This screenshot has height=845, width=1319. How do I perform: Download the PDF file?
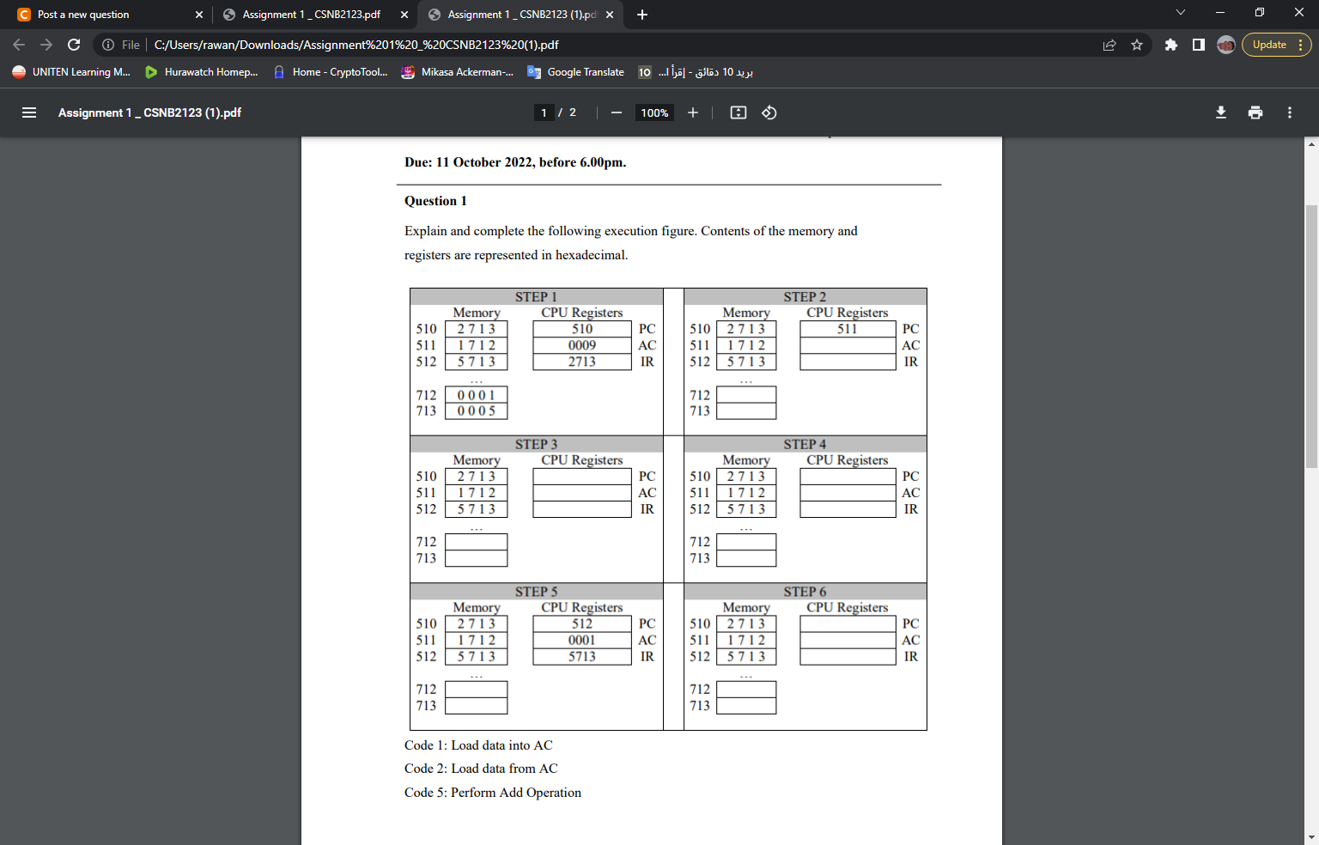point(1221,112)
